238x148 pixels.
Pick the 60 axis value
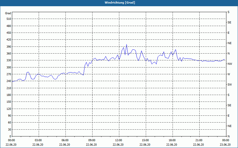[x=10, y=123]
